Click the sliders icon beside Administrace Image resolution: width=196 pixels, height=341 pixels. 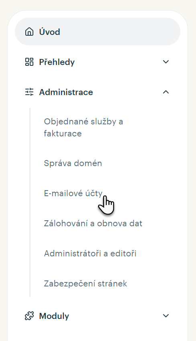pyautogui.click(x=29, y=92)
